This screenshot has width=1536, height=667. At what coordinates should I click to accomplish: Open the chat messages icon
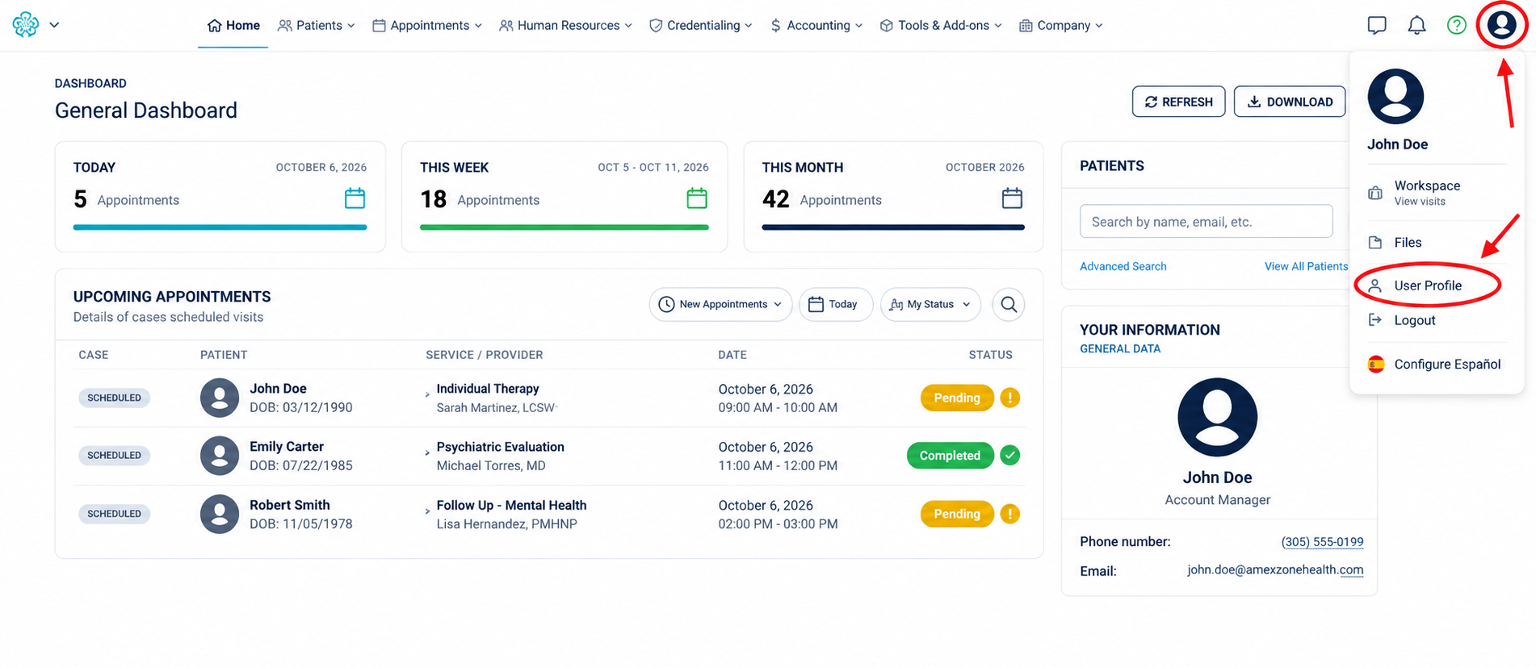(1377, 25)
